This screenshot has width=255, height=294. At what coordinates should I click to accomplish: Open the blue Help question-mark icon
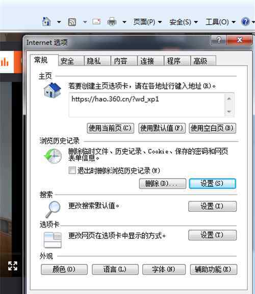245,21
